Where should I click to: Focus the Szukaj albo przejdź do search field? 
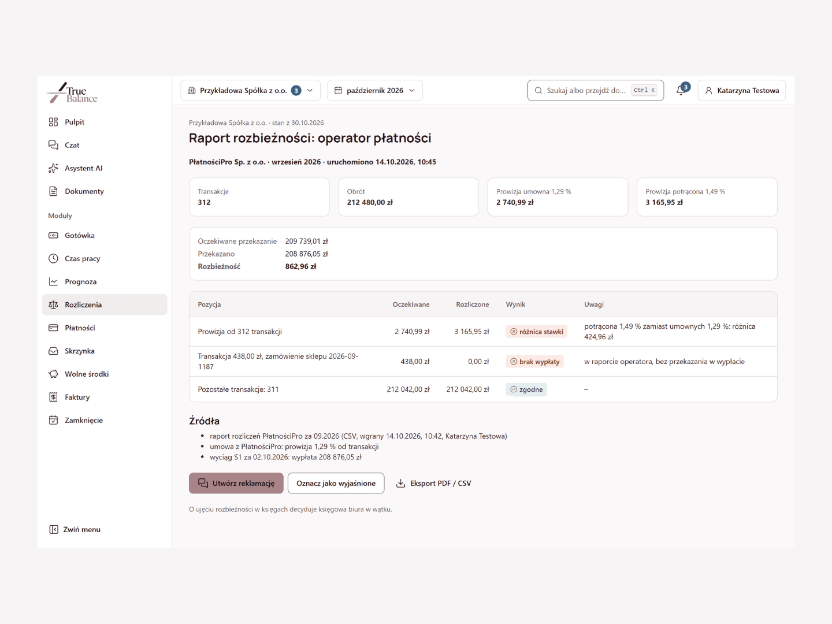596,90
